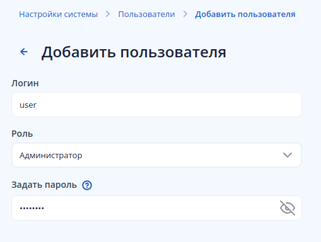
Task: Click the Задать пароль label text
Action: (x=44, y=185)
